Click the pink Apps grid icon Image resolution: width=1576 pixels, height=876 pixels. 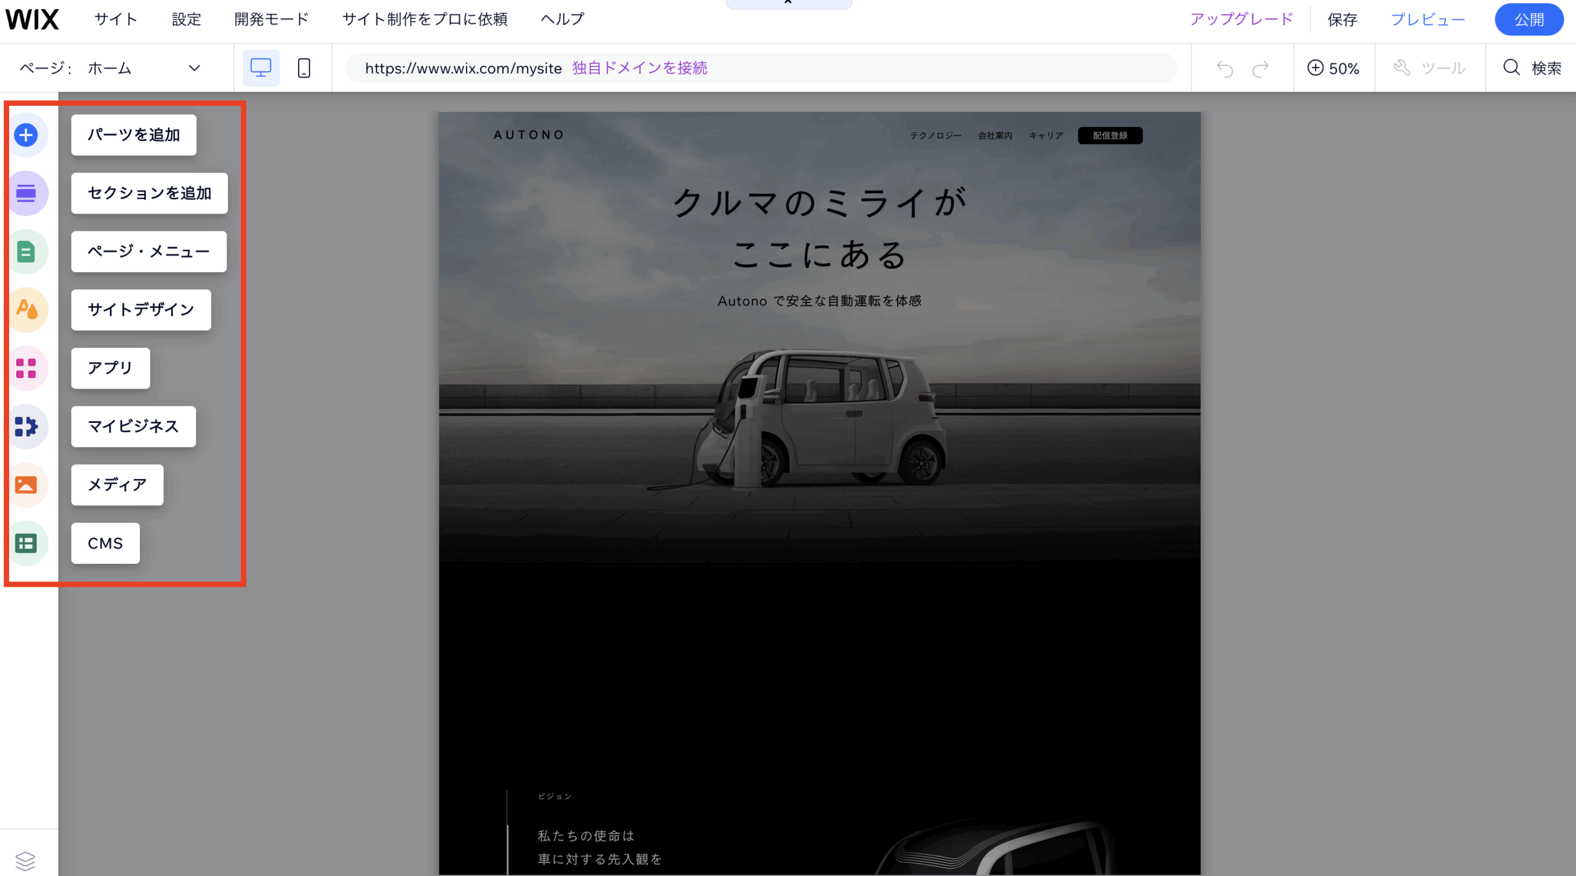tap(26, 368)
